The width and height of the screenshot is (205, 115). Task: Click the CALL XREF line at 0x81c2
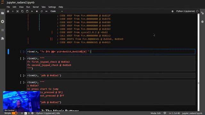click(84, 36)
